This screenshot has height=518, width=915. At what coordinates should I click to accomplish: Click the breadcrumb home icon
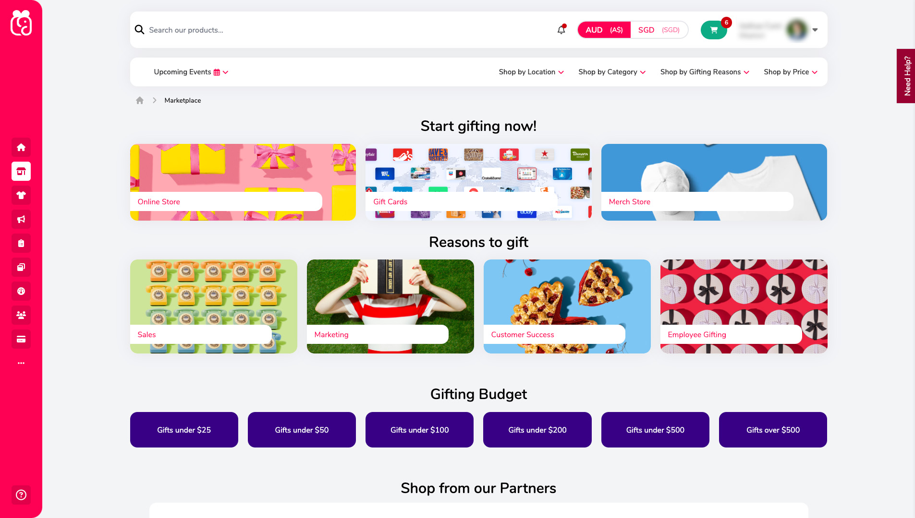click(140, 100)
